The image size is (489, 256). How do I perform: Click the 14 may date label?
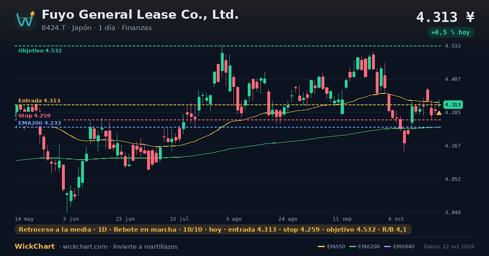[24, 219]
